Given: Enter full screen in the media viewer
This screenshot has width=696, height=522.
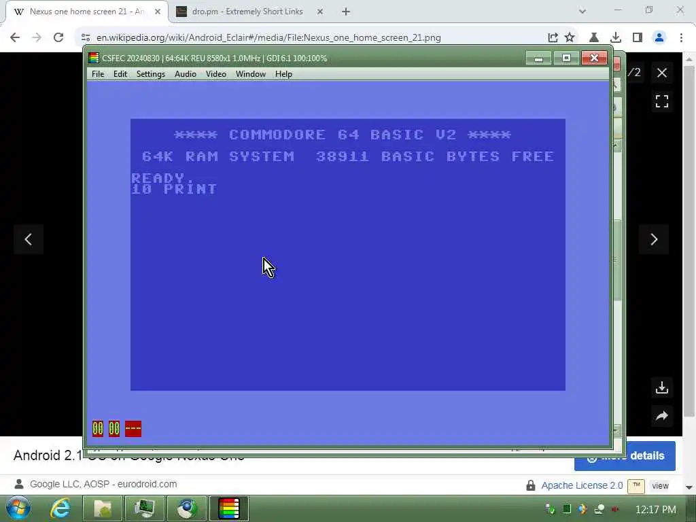Looking at the screenshot, I should coord(662,102).
